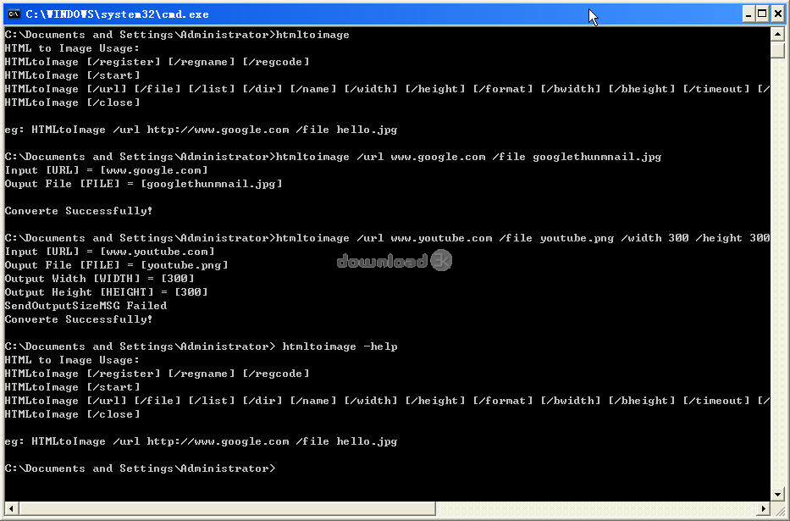
Task: Click the horizontal scrollbar left arrow
Action: 11,508
